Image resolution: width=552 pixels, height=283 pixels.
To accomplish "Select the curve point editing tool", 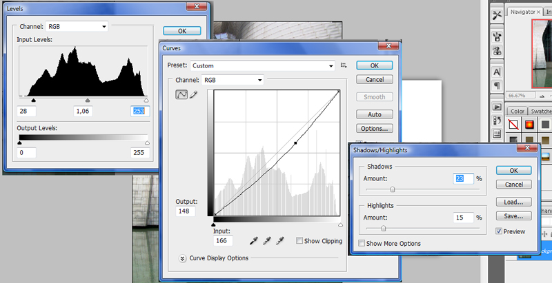I will click(181, 95).
